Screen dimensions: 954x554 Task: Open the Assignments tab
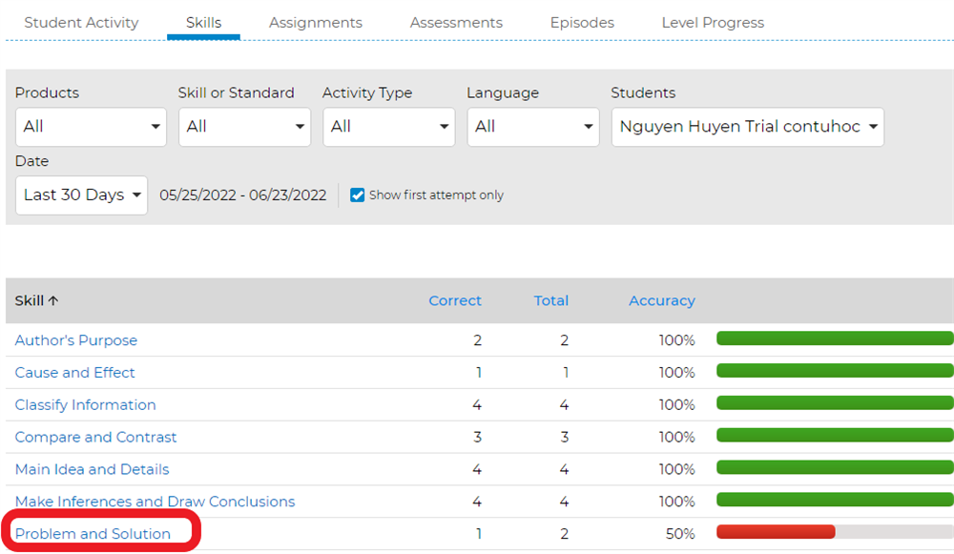[315, 22]
